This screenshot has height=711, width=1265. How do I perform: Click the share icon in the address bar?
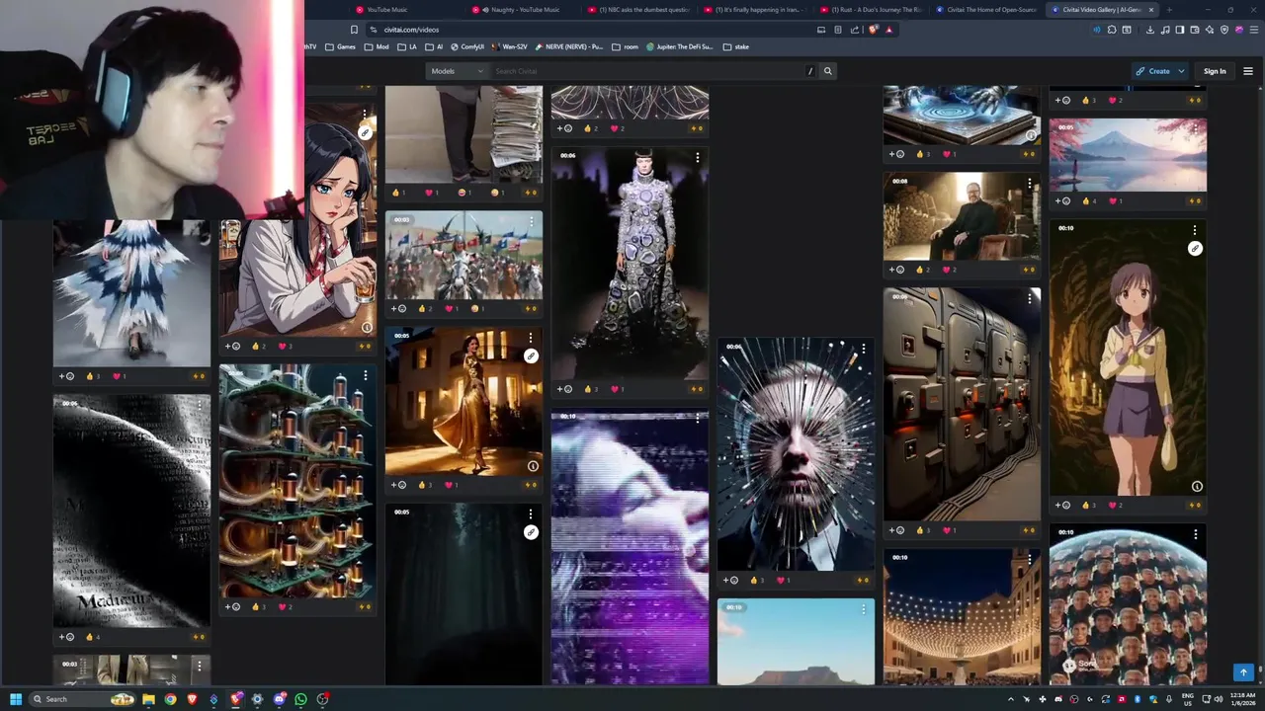[x=855, y=30]
